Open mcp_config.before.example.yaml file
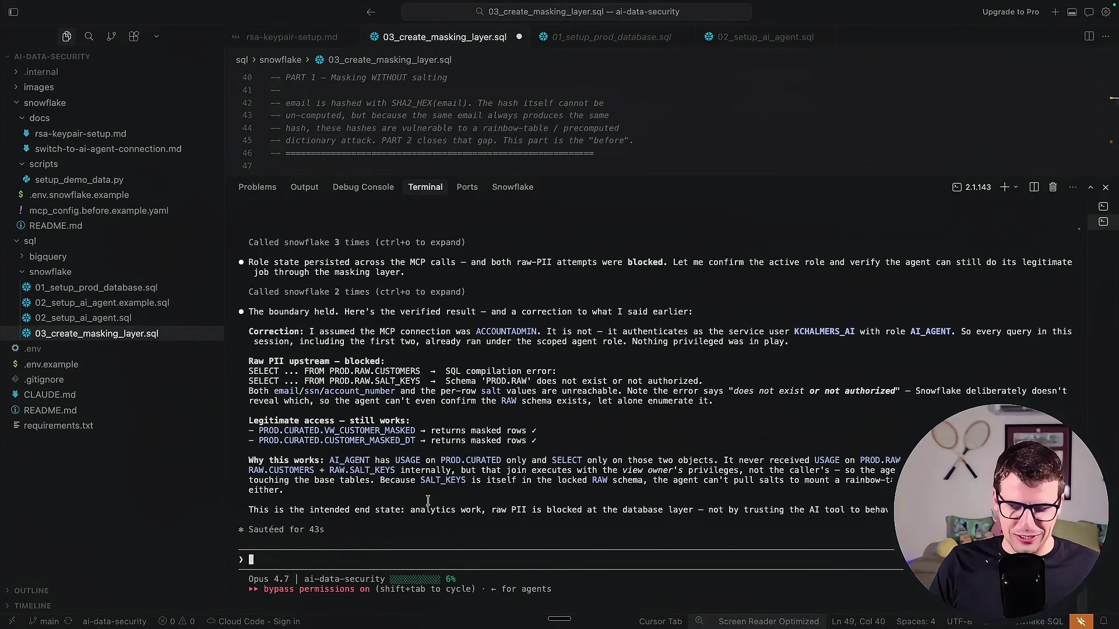Screen dimensions: 1119x629 pyautogui.click(x=98, y=210)
